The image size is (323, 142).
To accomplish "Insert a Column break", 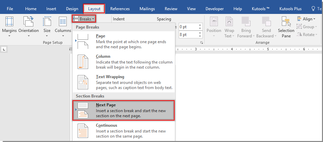I will pyautogui.click(x=124, y=62).
